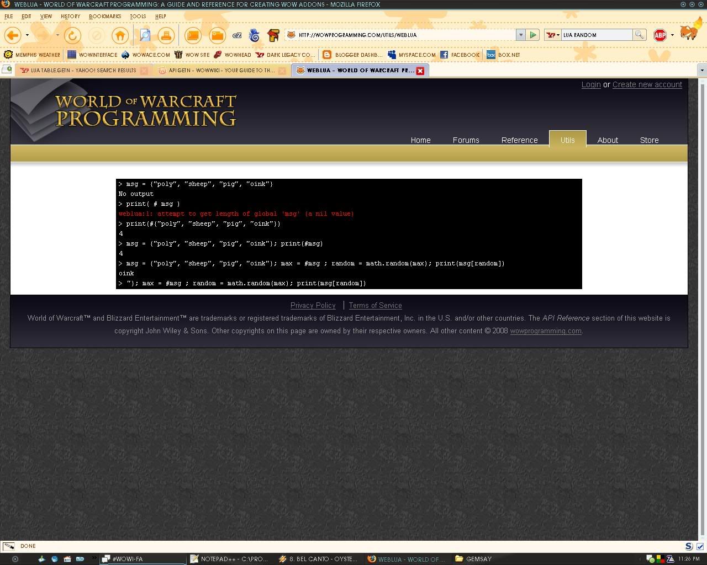This screenshot has height=565, width=707.
Task: Open the Yahoo search engine selector
Action: [x=552, y=35]
